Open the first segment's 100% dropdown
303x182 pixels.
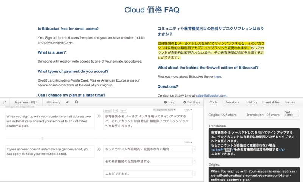coord(188,110)
